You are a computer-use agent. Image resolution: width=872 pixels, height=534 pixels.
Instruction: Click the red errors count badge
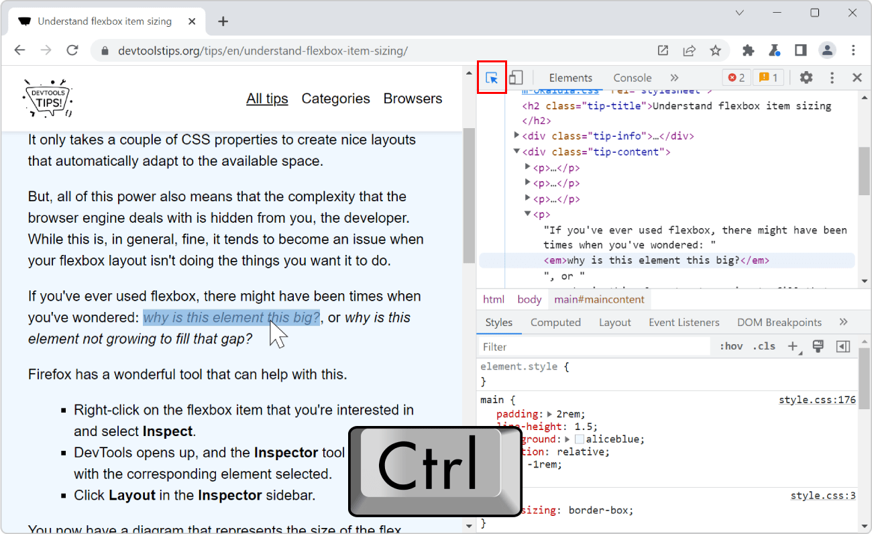pos(737,78)
